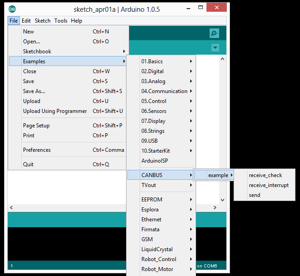Select Quit in the File menu
The height and width of the screenshot is (276, 300).
[67, 164]
